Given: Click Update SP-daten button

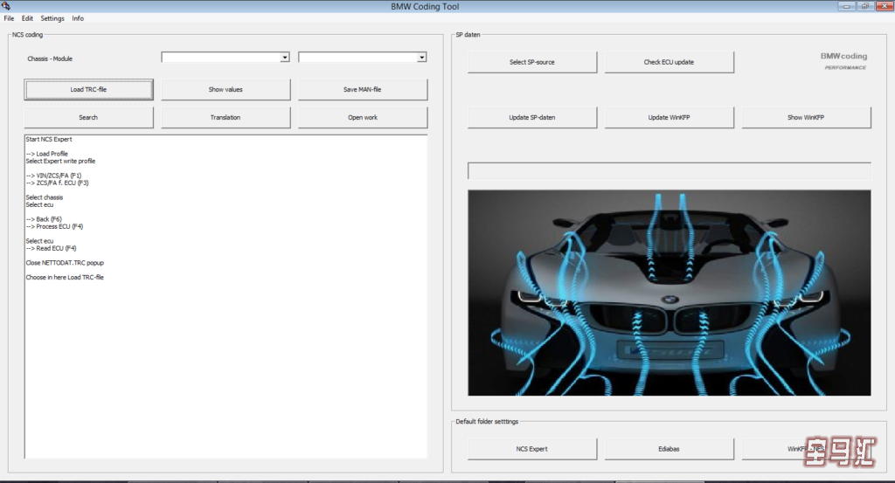Looking at the screenshot, I should 532,117.
